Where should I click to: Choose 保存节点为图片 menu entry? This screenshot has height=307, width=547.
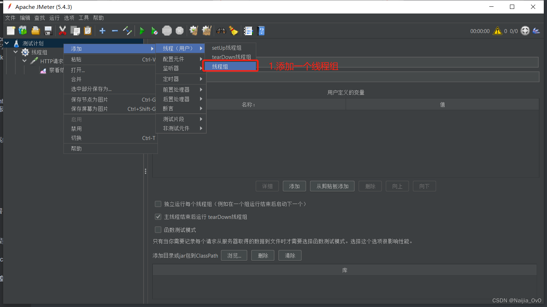point(110,99)
